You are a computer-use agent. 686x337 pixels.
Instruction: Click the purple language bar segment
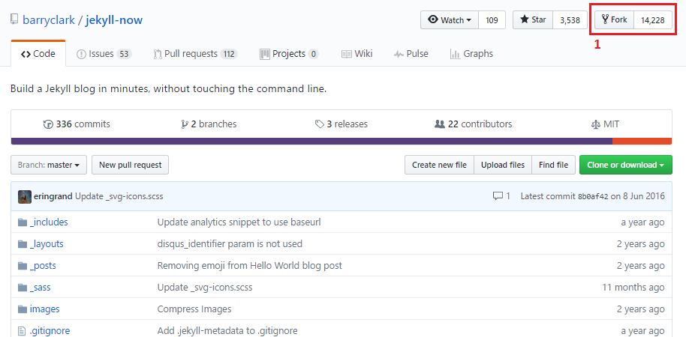[x=311, y=141]
